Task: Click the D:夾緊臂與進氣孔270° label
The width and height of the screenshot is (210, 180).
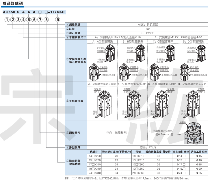Action: (192, 84)
